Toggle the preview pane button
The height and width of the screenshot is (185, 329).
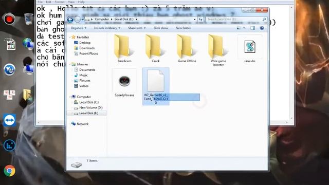252,28
